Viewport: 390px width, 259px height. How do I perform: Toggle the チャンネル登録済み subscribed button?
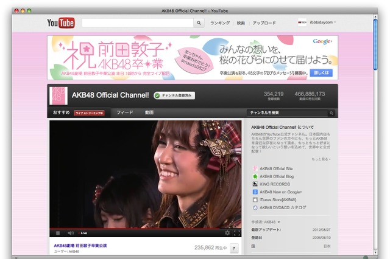coord(174,95)
